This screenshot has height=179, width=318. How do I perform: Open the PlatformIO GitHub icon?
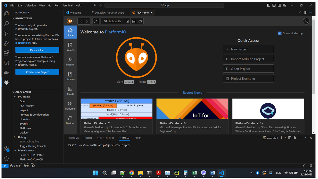pyautogui.click(x=140, y=21)
